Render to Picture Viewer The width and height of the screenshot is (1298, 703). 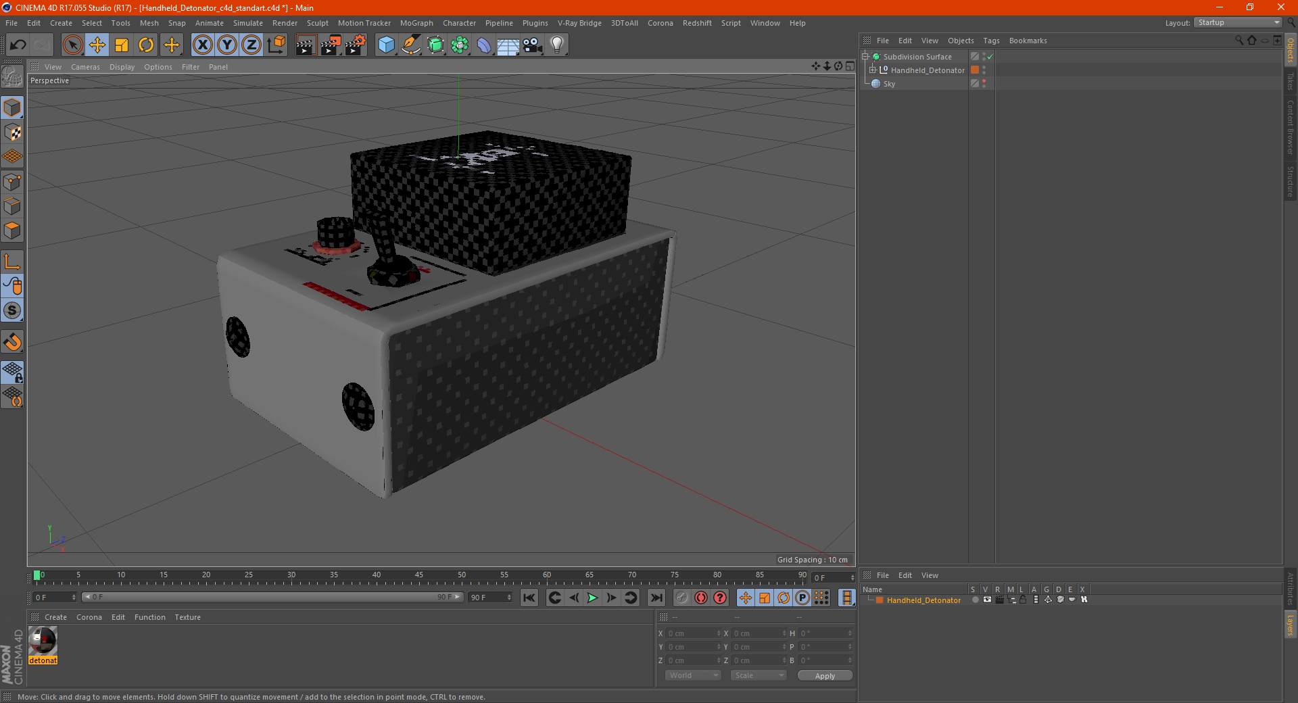point(331,45)
